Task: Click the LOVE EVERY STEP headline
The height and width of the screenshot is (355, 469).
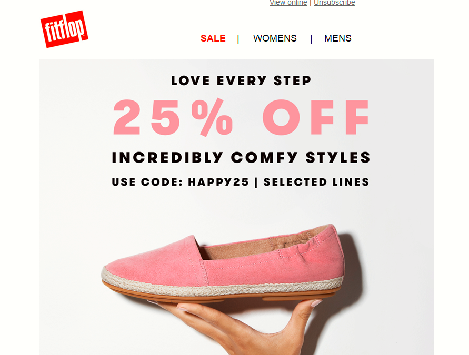Action: click(x=241, y=80)
